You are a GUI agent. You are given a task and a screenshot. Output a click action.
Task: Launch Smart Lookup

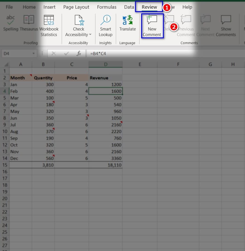click(105, 26)
